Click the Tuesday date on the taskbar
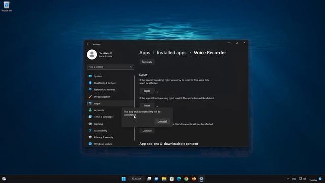 [313, 180]
